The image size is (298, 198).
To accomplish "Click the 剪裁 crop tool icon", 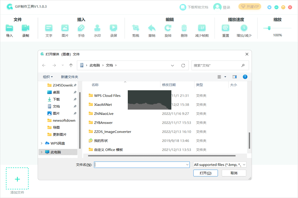I will pos(136,28).
